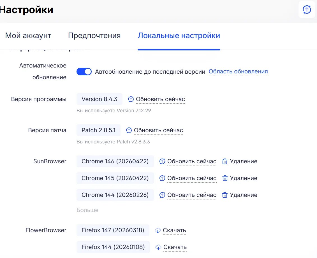Viewport: 317px width, 258px height.
Task: Open the Область обновления link
Action: (x=238, y=71)
